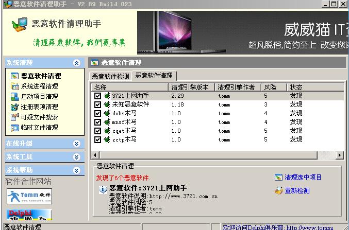
Task: Click the 系统清理 panel header title
Action: coord(20,63)
